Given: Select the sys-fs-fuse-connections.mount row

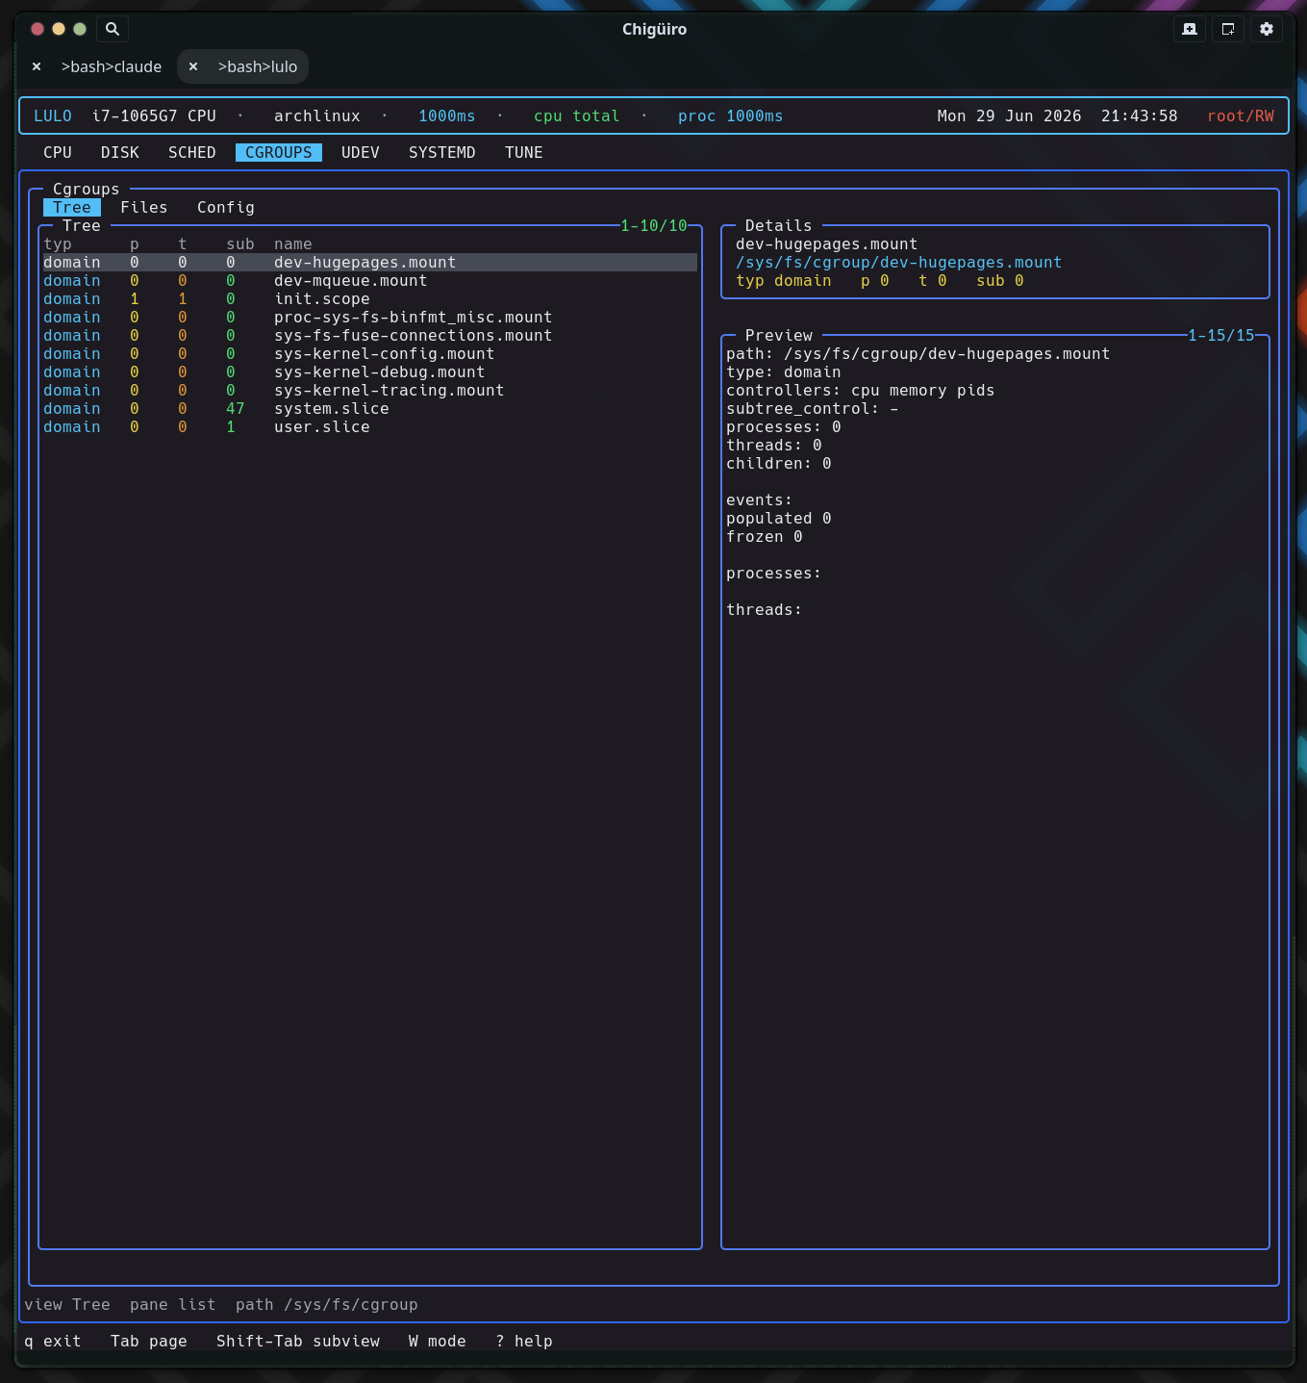Looking at the screenshot, I should coord(370,335).
